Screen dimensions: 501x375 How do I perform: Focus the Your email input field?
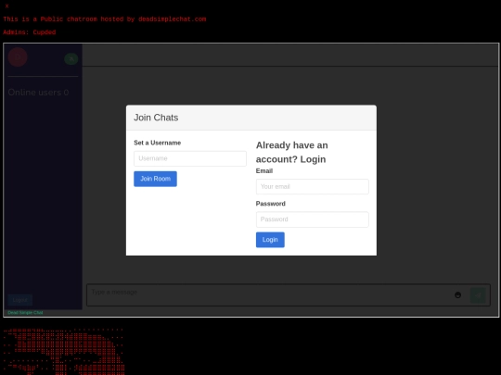(312, 186)
